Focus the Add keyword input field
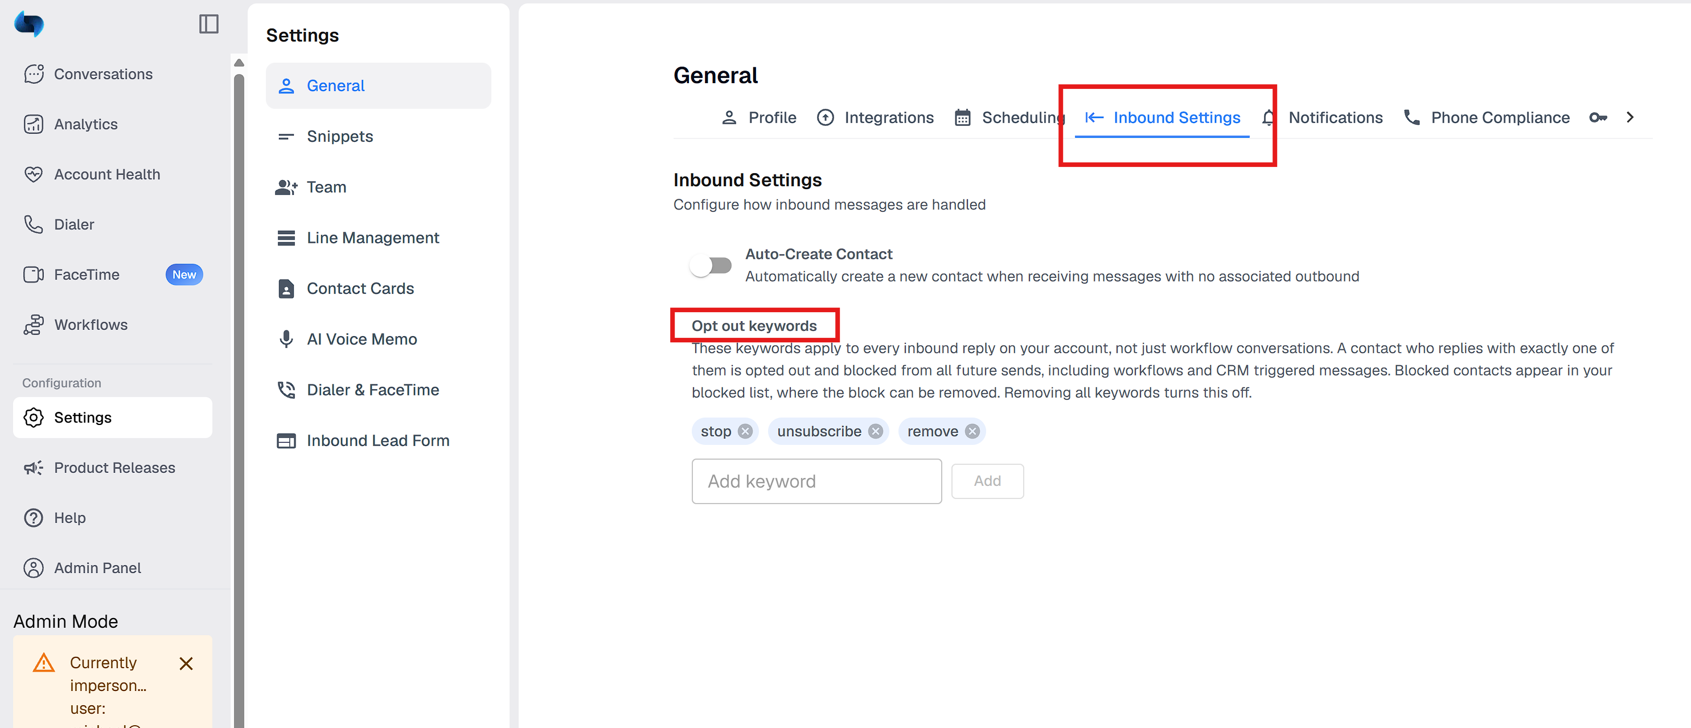 coord(816,481)
